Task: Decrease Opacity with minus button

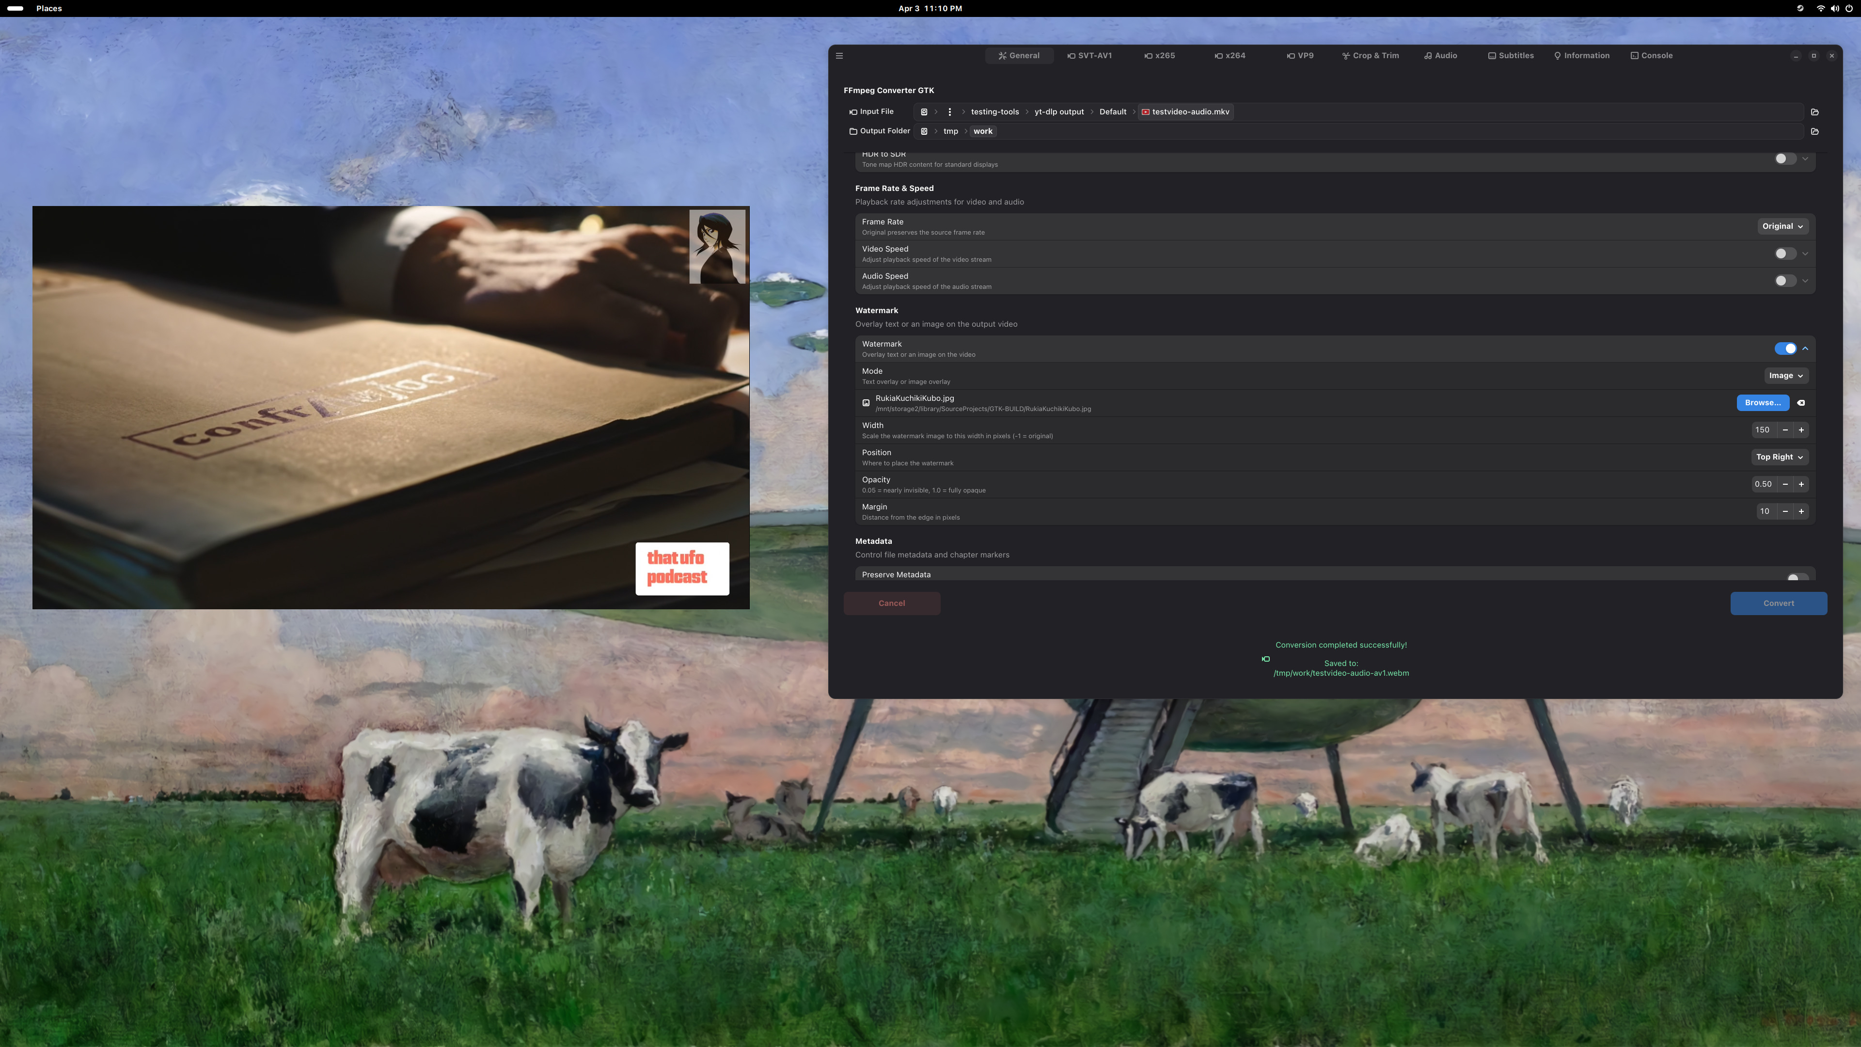Action: click(1785, 484)
